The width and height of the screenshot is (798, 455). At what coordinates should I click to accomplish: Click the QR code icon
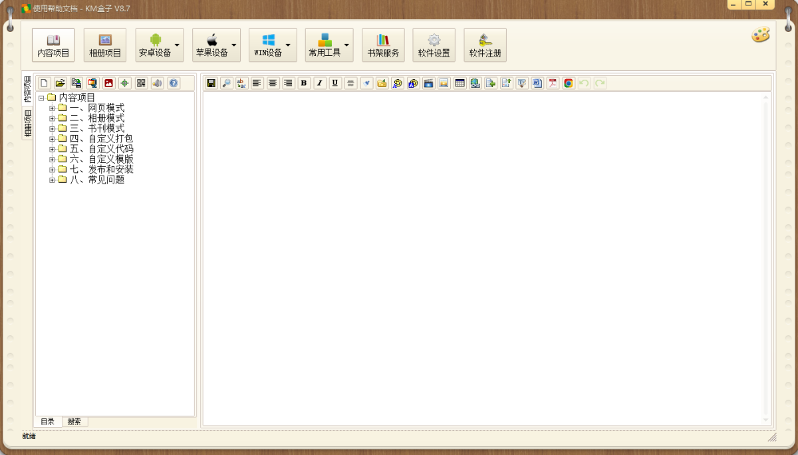[141, 83]
